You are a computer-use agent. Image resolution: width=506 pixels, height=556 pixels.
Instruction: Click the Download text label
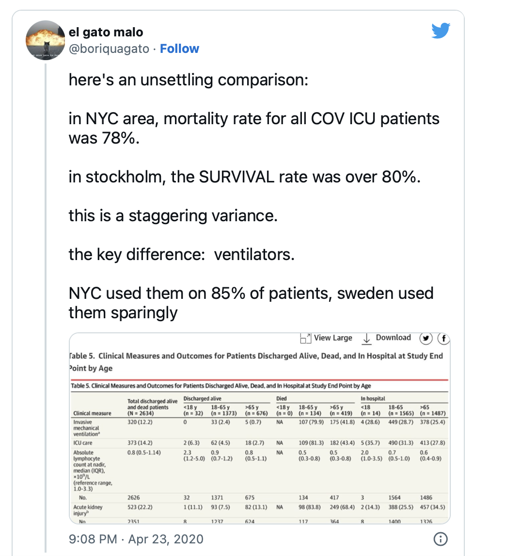[x=394, y=338]
